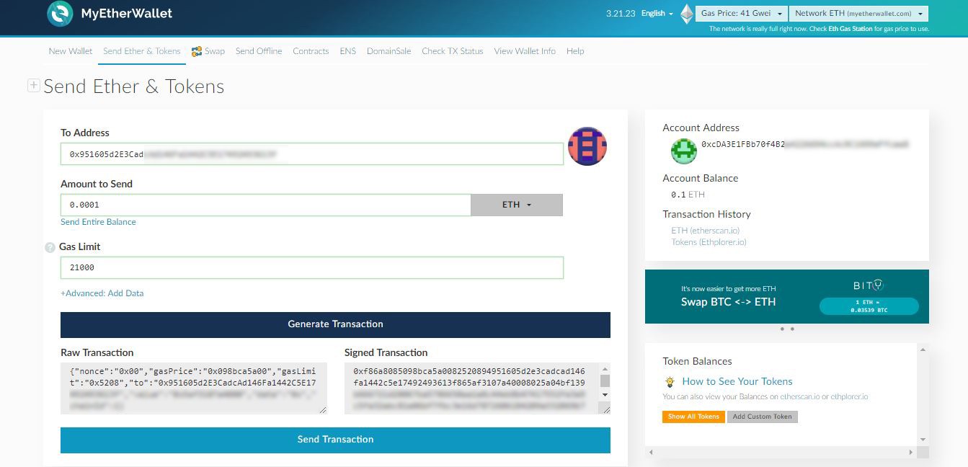The width and height of the screenshot is (968, 467).
Task: Go to View Wallet Info tab
Action: tap(524, 51)
